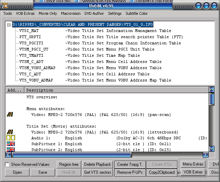The height and width of the screenshot is (182, 220).
Task: Click the first round title bar button
Action: [198, 6]
